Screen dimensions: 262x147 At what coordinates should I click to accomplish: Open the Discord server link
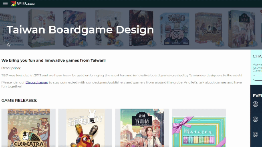36,82
